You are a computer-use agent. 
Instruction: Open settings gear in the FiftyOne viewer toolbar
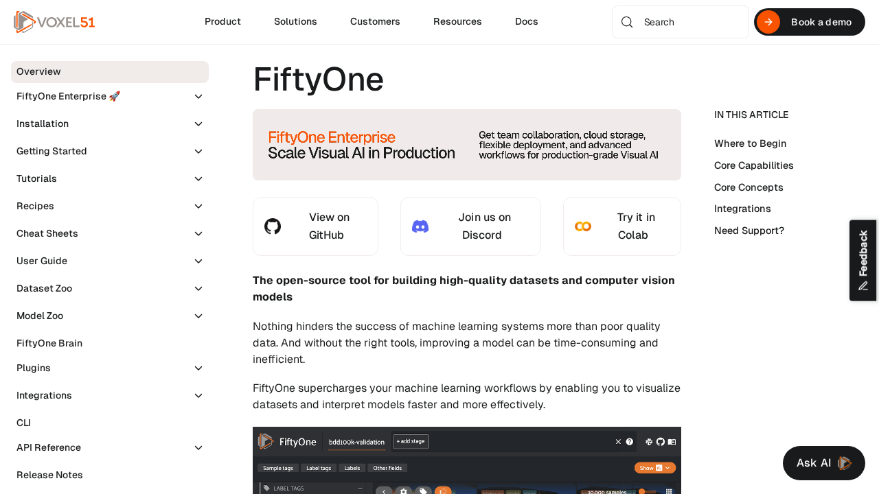[404, 491]
